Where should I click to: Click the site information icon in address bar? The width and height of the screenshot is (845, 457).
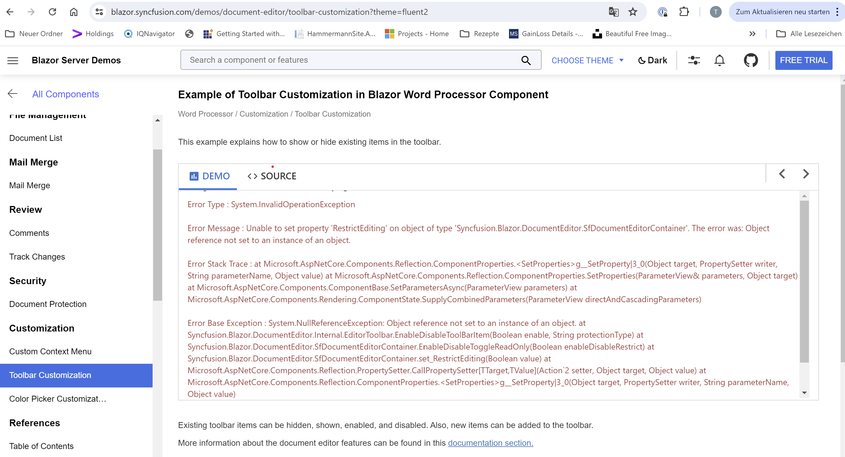pyautogui.click(x=99, y=12)
